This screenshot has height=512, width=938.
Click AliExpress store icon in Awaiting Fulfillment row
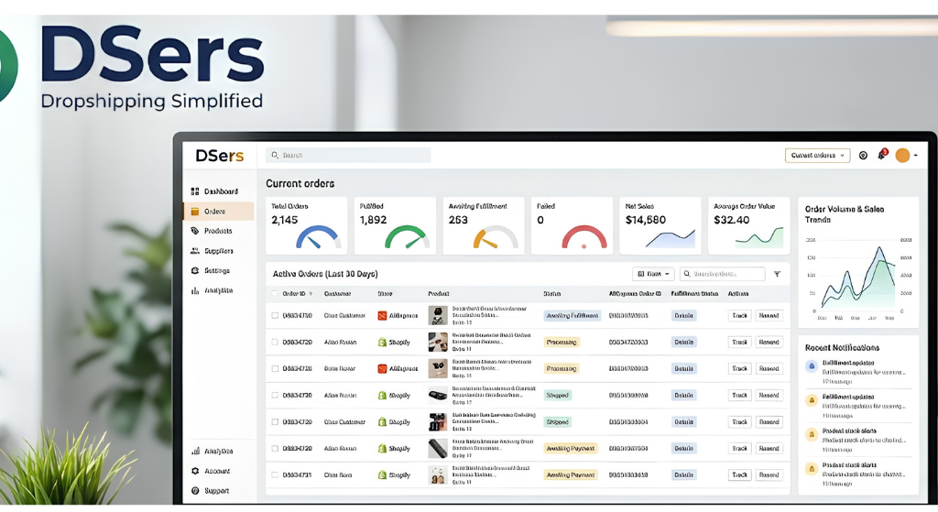(382, 315)
